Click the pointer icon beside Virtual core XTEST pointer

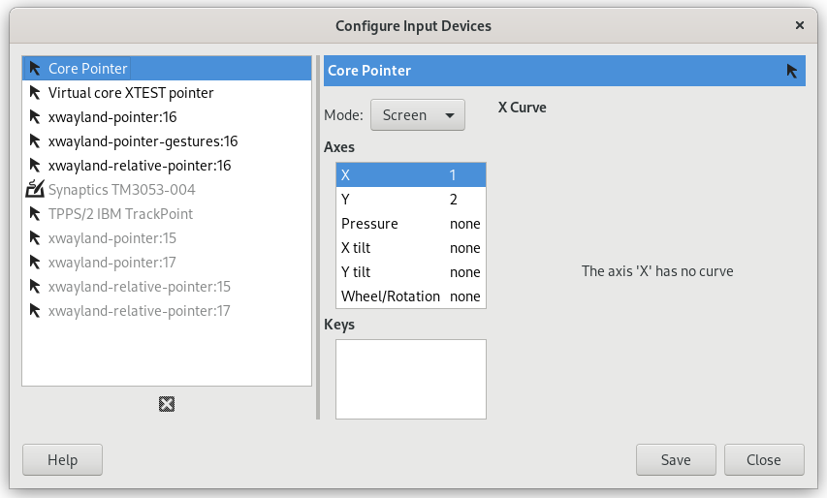click(35, 93)
